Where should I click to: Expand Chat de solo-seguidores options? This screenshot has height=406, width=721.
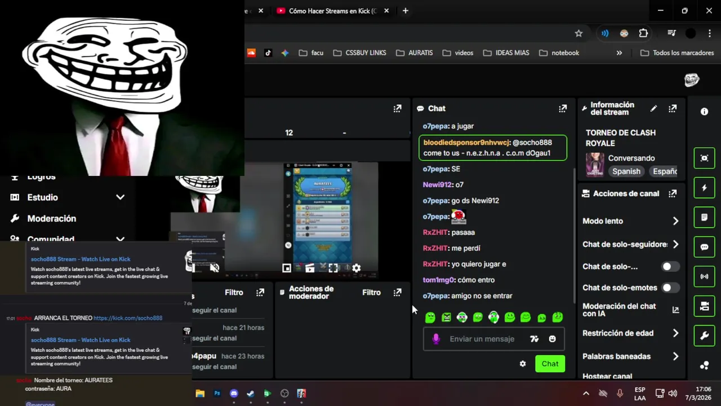click(675, 244)
